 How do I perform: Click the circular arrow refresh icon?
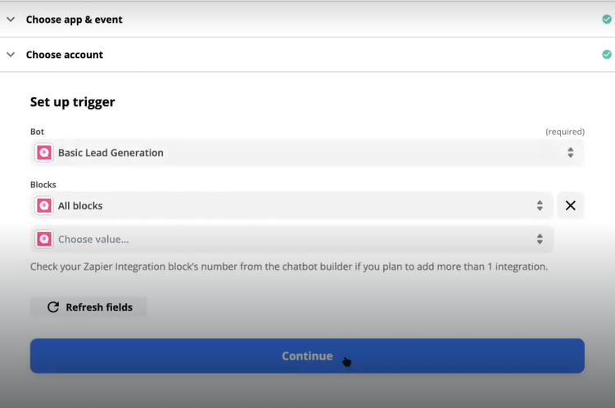pyautogui.click(x=53, y=307)
